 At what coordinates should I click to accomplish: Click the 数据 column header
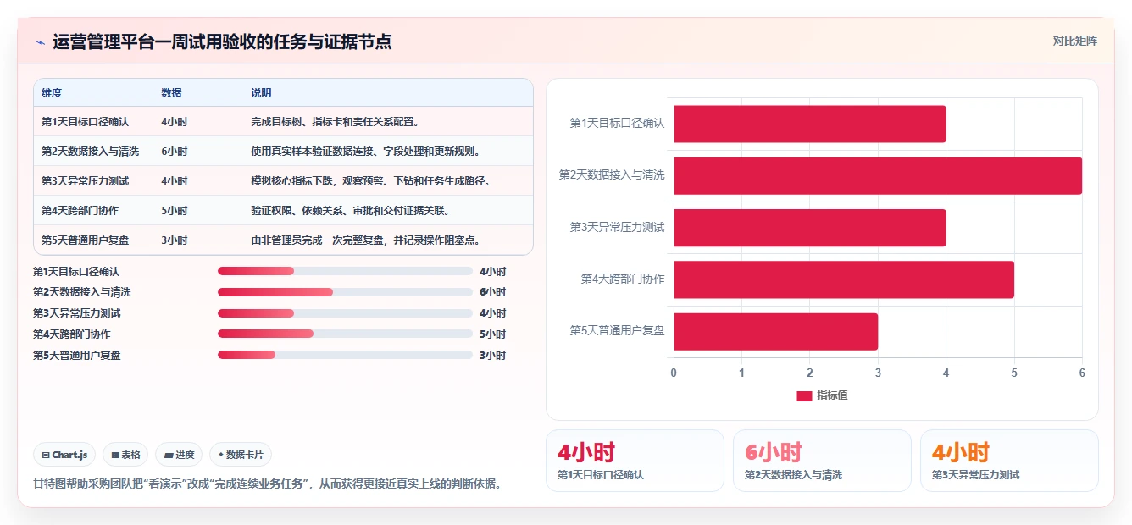[171, 93]
